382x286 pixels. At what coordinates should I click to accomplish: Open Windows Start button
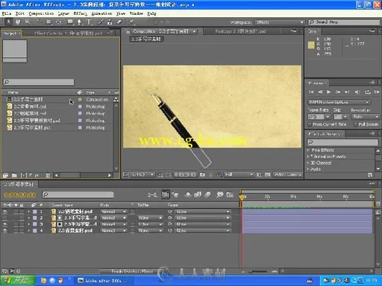(x=17, y=281)
